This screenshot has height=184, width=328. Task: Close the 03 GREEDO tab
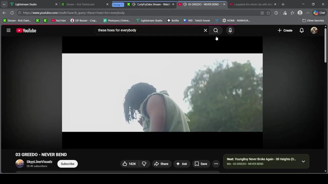click(x=224, y=4)
